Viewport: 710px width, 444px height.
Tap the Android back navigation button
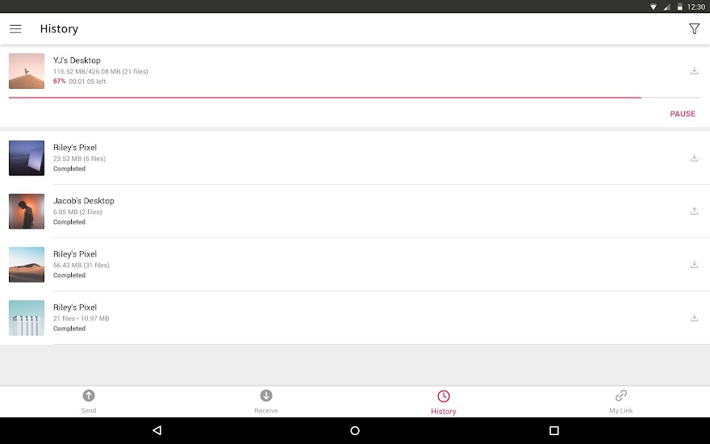157,430
